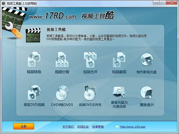Screen dimensions: 179x134
Task: Launch the DVD9转DVD5 converter icon
Action: click(62, 93)
